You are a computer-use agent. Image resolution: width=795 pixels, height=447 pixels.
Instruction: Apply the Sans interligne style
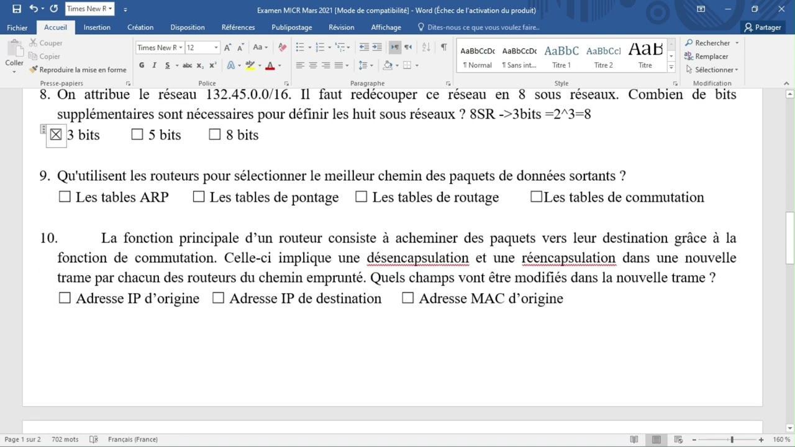click(x=519, y=55)
